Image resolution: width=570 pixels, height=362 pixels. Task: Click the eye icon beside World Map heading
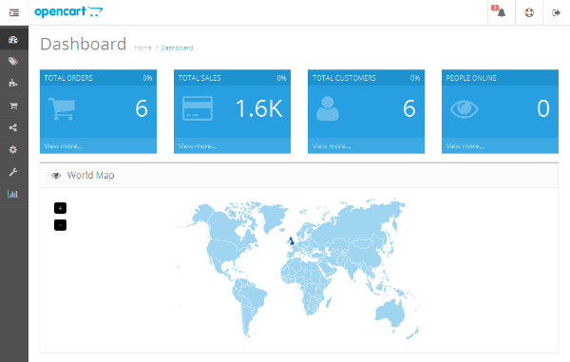tap(56, 176)
